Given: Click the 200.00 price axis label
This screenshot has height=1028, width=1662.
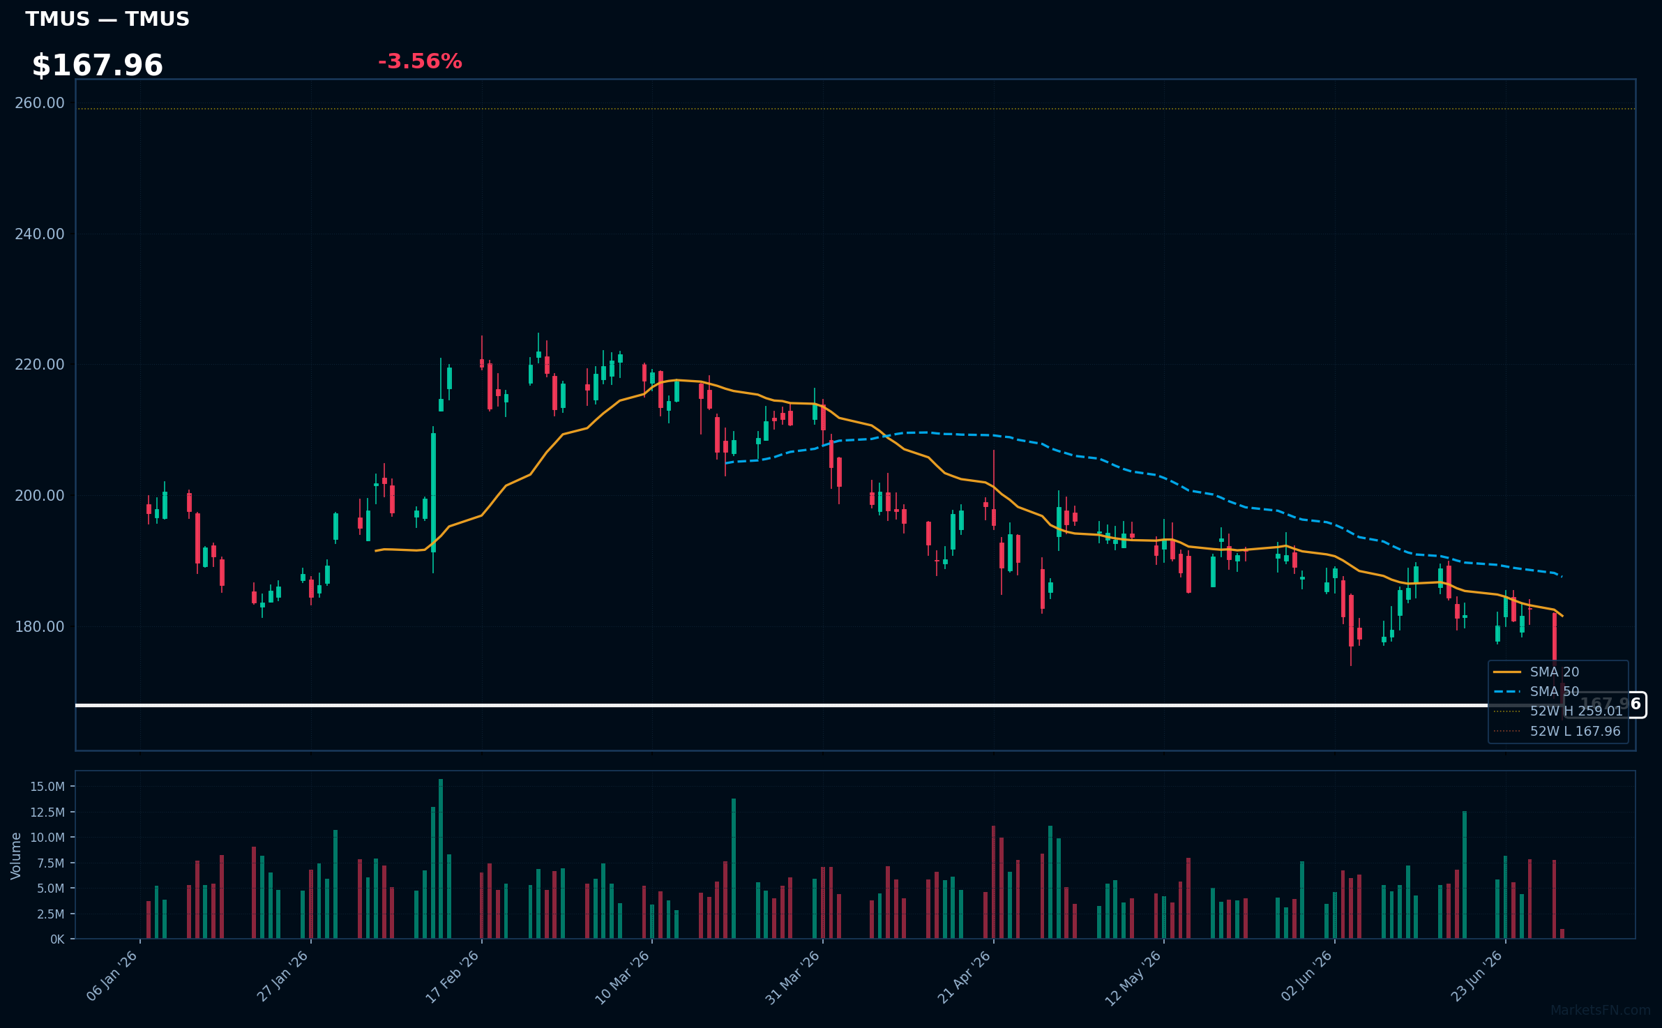Looking at the screenshot, I should tap(40, 496).
